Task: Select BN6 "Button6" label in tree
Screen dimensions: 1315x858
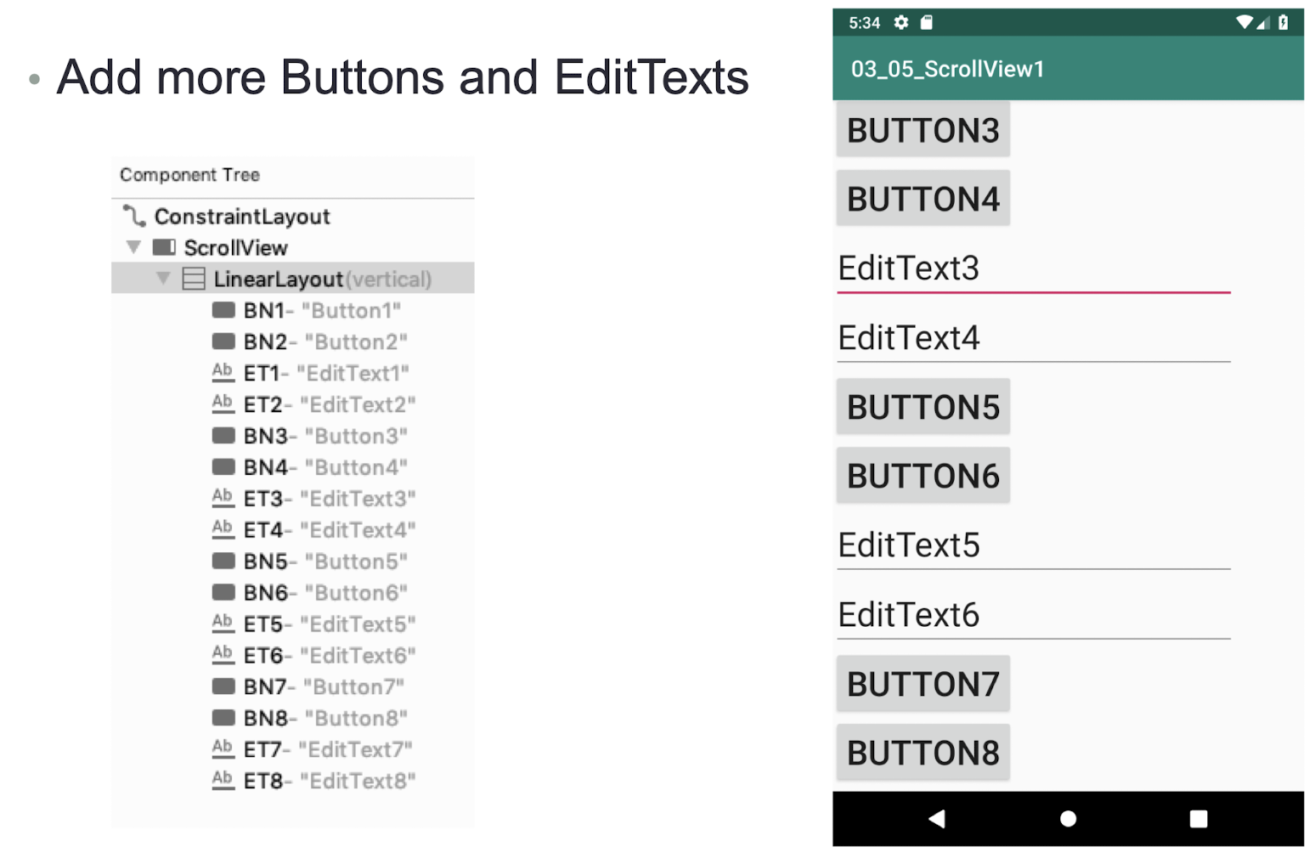Action: pos(325,593)
